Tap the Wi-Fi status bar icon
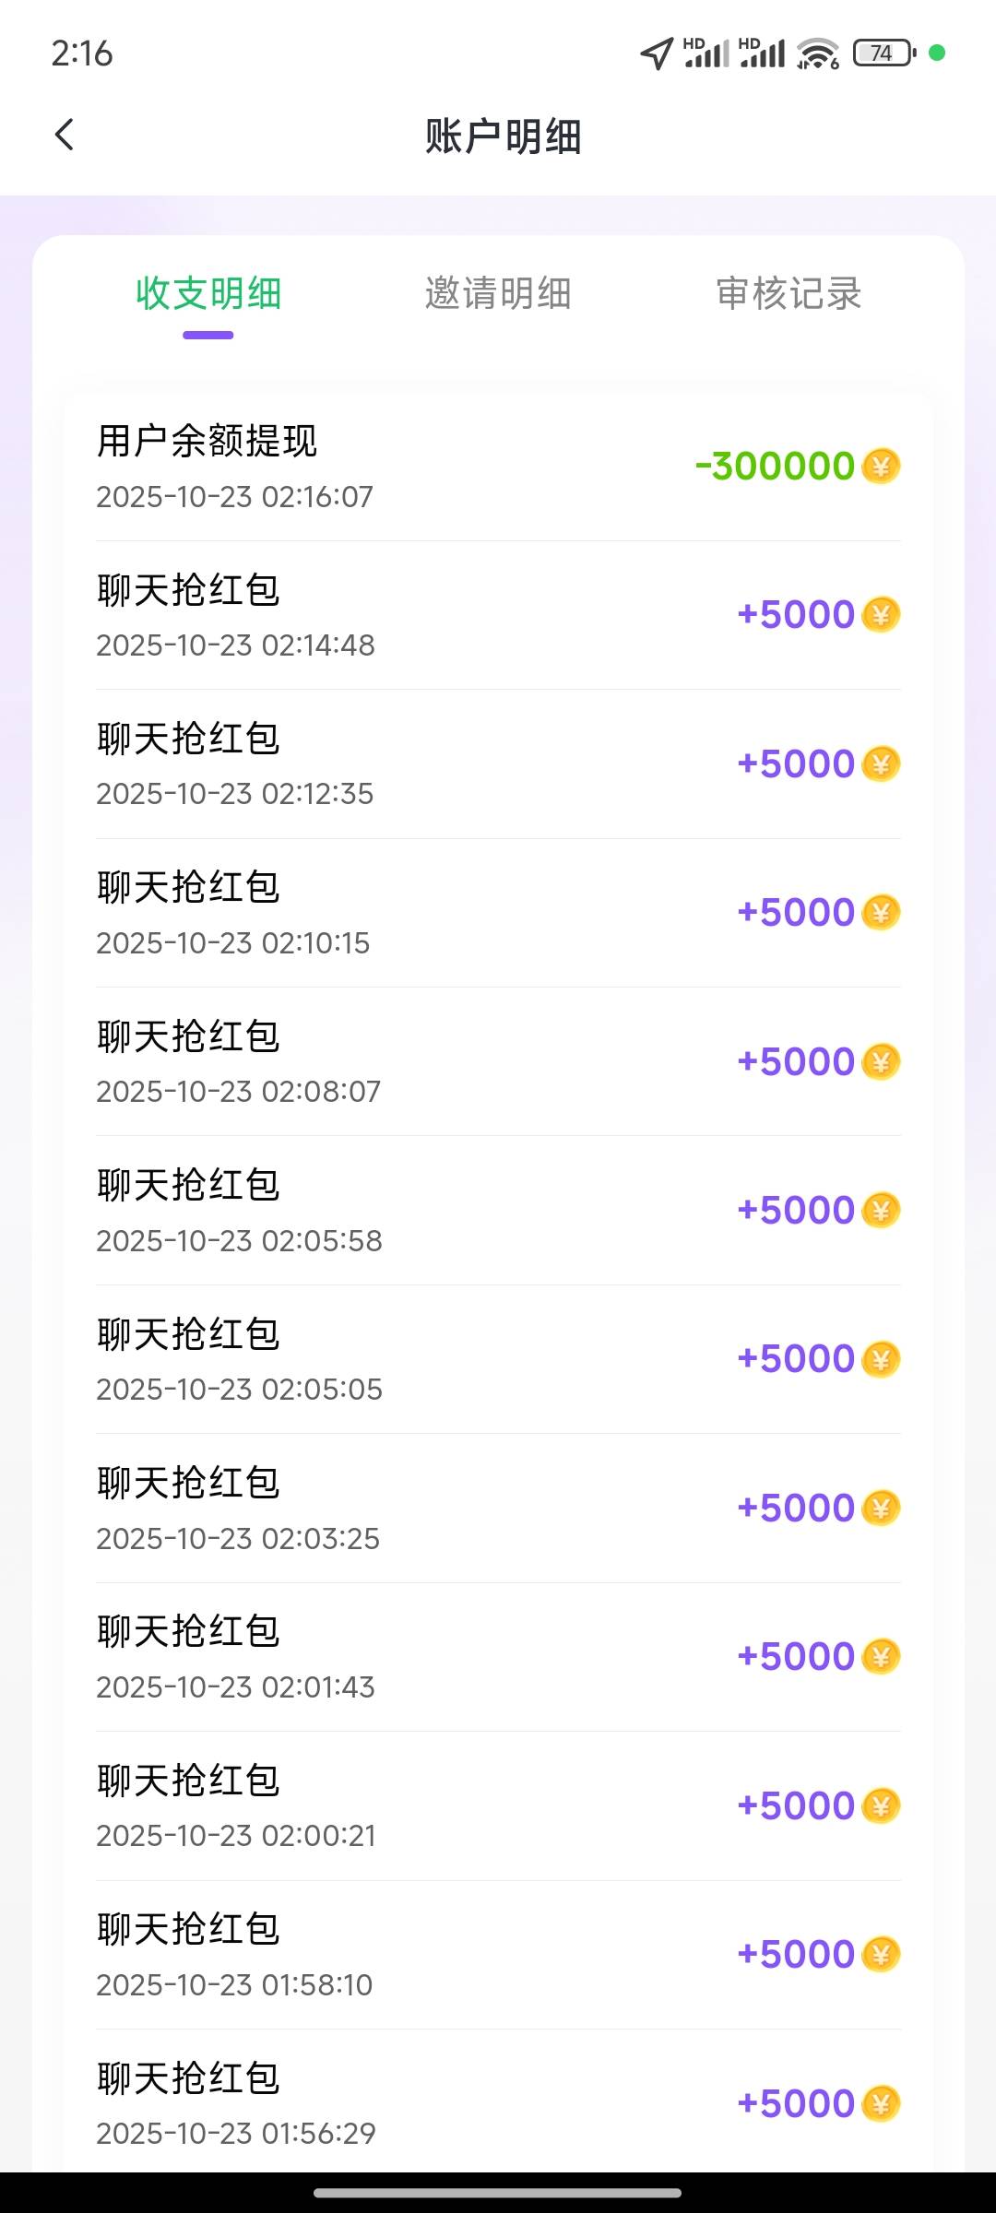The height and width of the screenshot is (2213, 996). (x=818, y=53)
